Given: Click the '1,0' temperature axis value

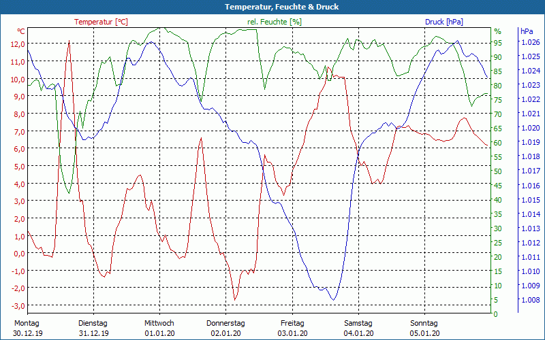Looking at the screenshot, I should (x=20, y=236).
